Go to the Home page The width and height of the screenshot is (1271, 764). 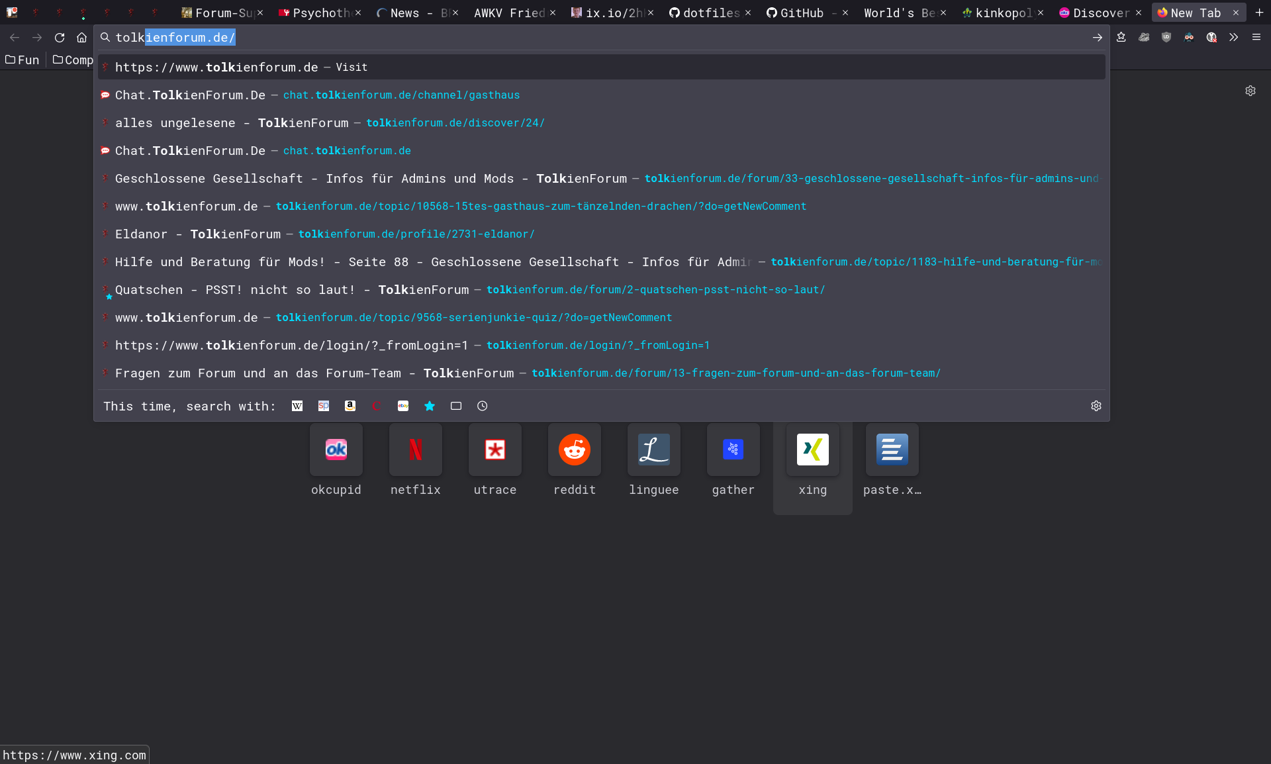point(81,38)
